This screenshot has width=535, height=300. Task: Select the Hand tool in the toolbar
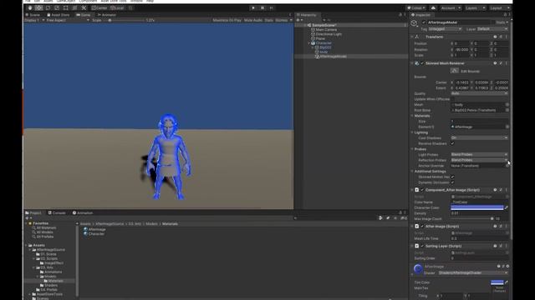click(x=30, y=7)
